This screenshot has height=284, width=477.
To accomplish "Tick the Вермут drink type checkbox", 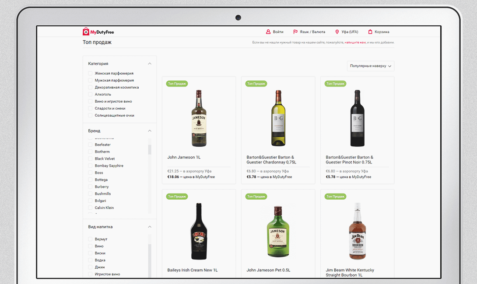I will coord(90,239).
